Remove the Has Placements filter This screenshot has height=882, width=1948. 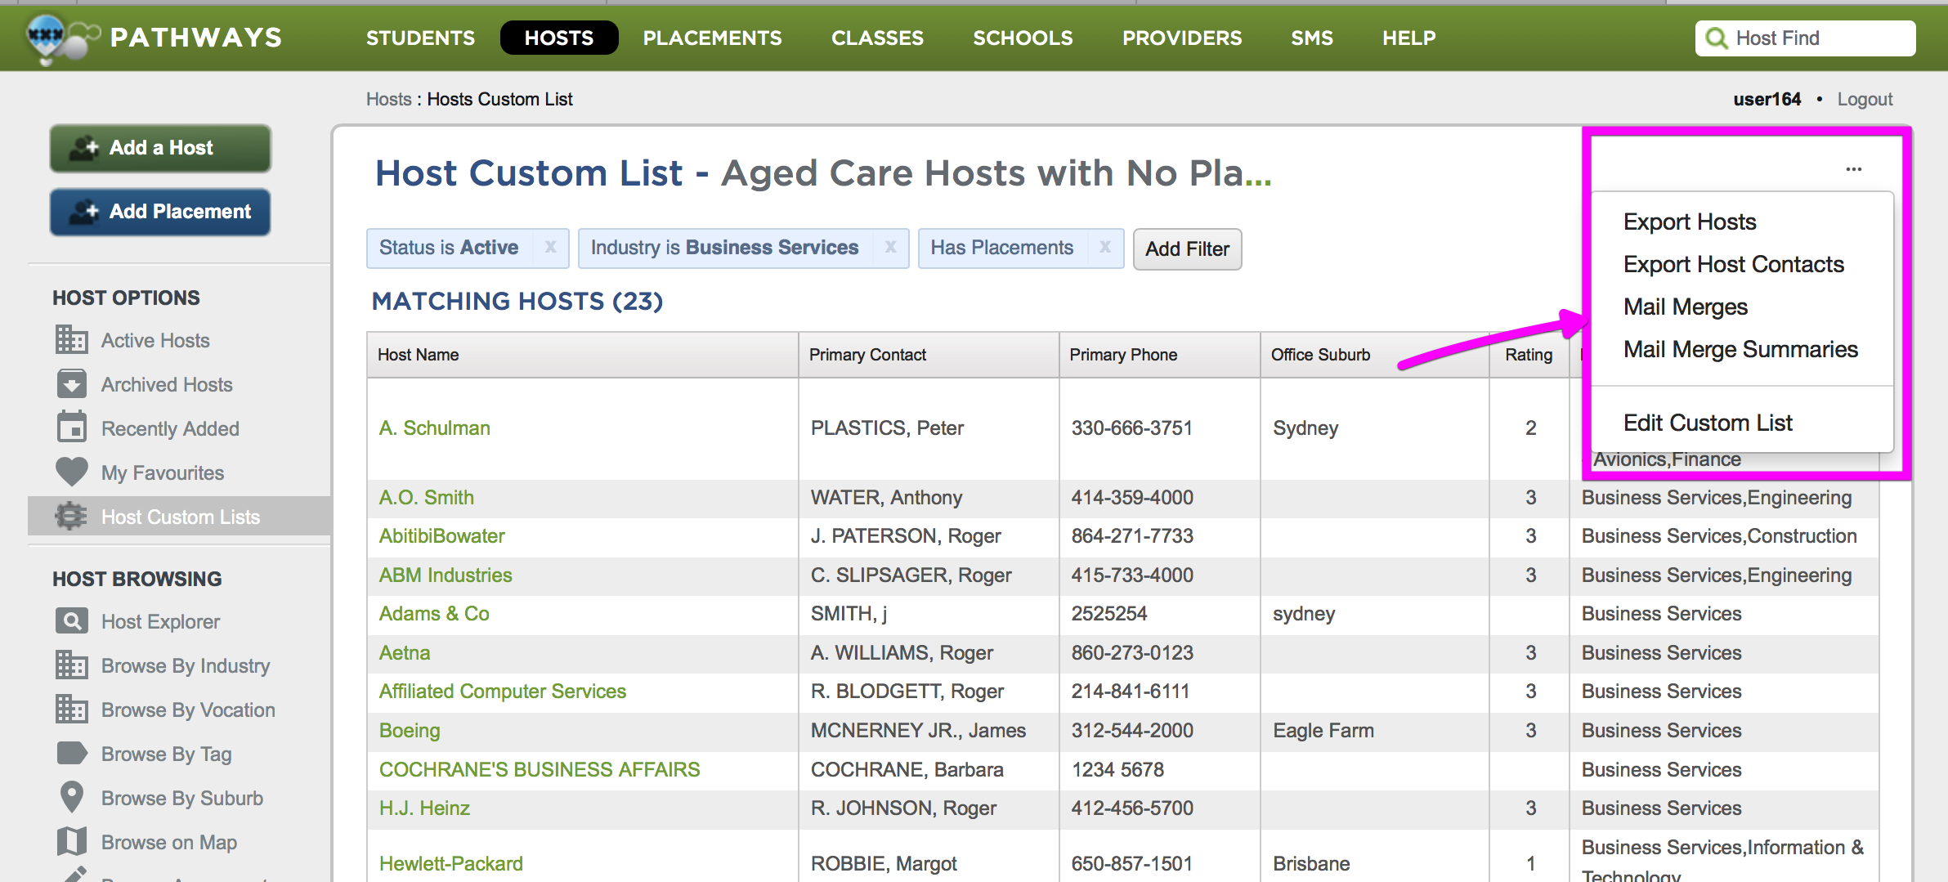(x=1105, y=248)
